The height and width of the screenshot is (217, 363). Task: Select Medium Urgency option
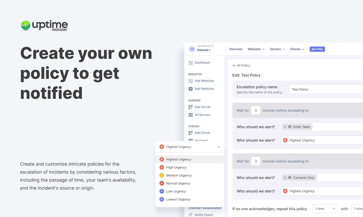190,175
